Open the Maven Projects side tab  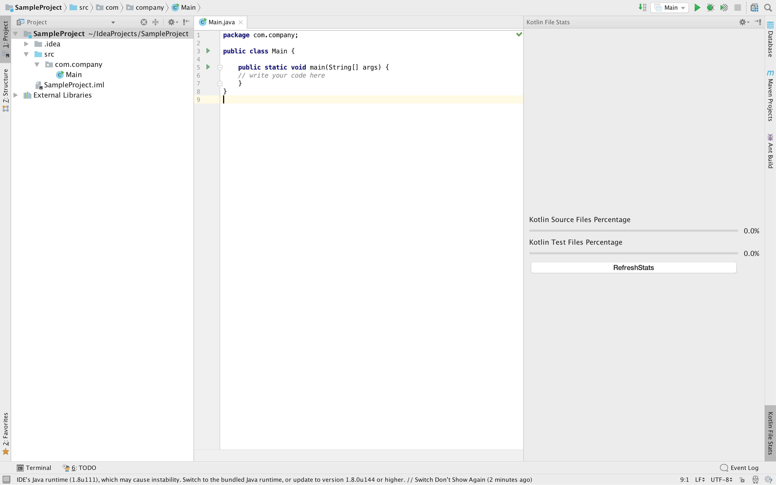[770, 96]
